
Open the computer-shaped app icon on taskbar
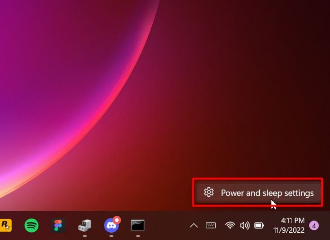(x=85, y=225)
